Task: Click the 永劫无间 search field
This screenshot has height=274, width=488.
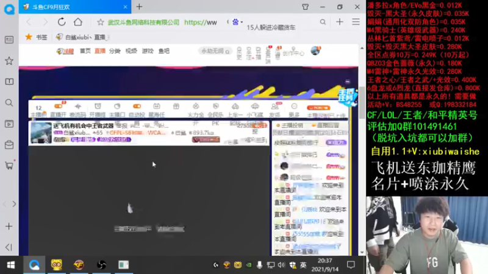Action: (x=215, y=51)
